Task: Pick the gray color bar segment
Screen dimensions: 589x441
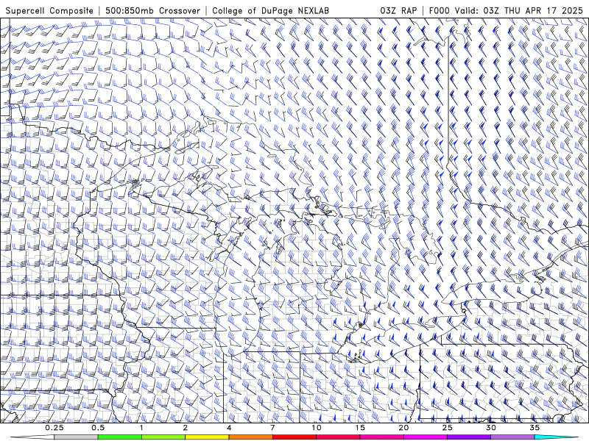Action: (77, 437)
